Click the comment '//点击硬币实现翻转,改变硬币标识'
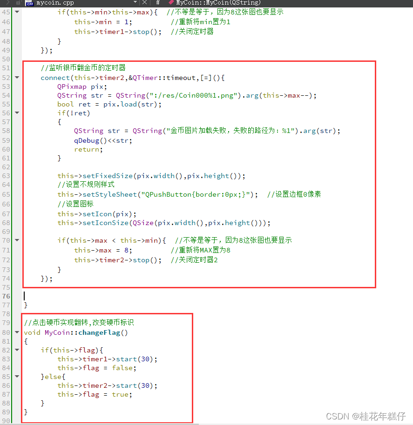Screen dimensions: 413x425 pyautogui.click(x=79, y=323)
